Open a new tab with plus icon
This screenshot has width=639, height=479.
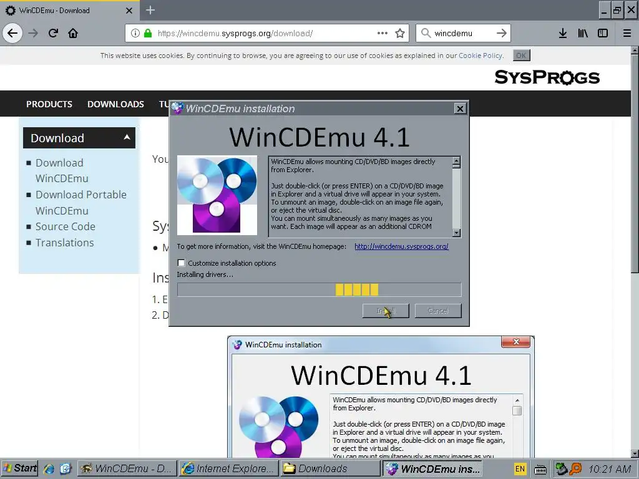(x=150, y=10)
